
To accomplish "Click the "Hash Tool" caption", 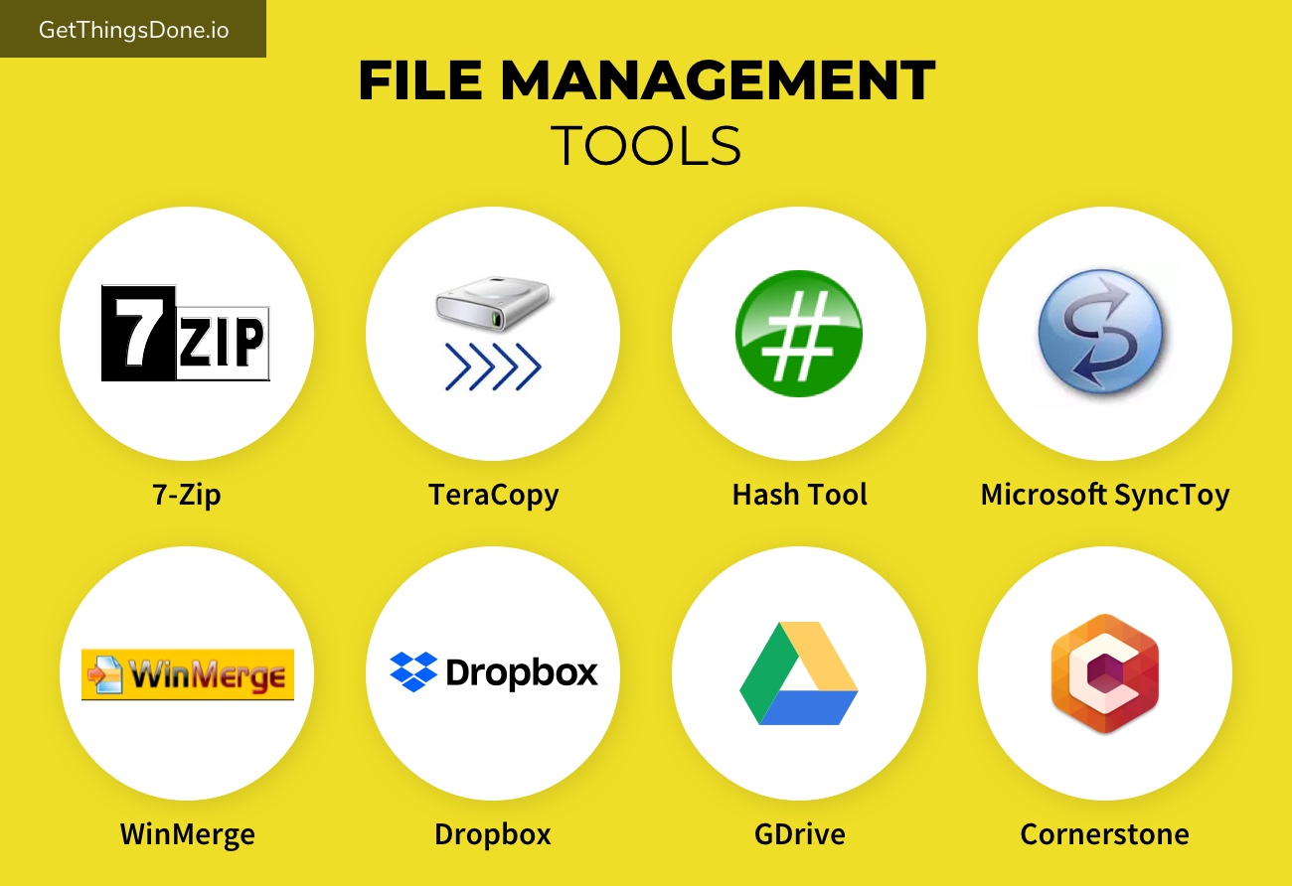I will click(799, 495).
